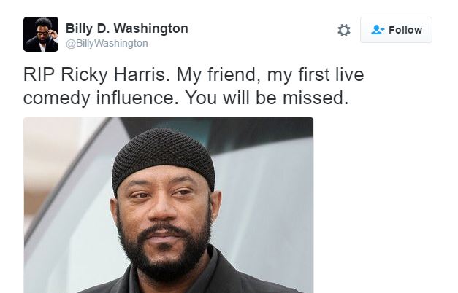Open the attached tweet photo
The width and height of the screenshot is (458, 293).
168,205
